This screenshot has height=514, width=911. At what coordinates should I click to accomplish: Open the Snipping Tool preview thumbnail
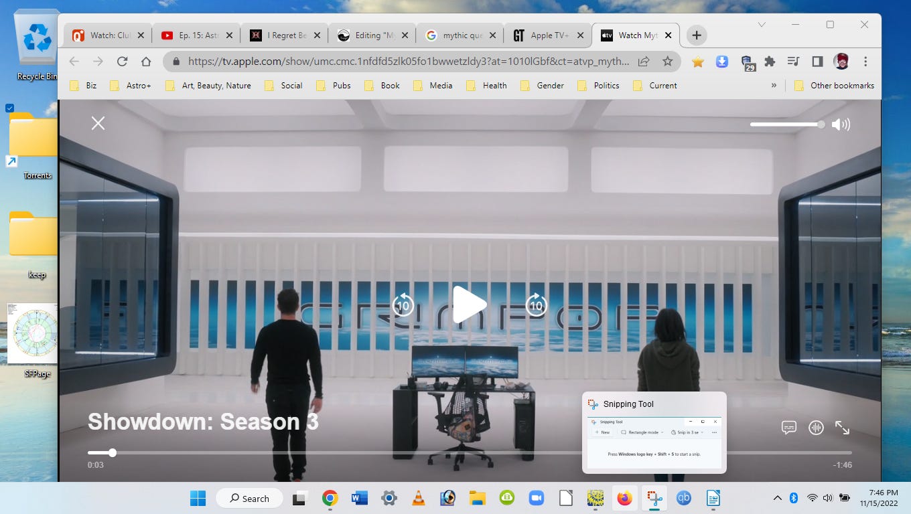coord(654,442)
